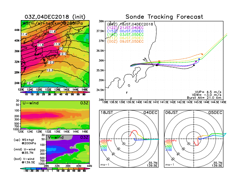This screenshot has height=184, width=238.
Task: Click the 11.6 contour label
Action: [53, 32]
